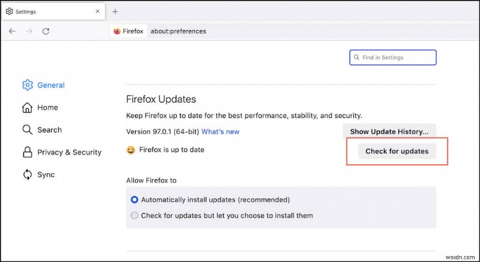Click Show Update History button
Screen dimensions: 480x262
coord(389,132)
